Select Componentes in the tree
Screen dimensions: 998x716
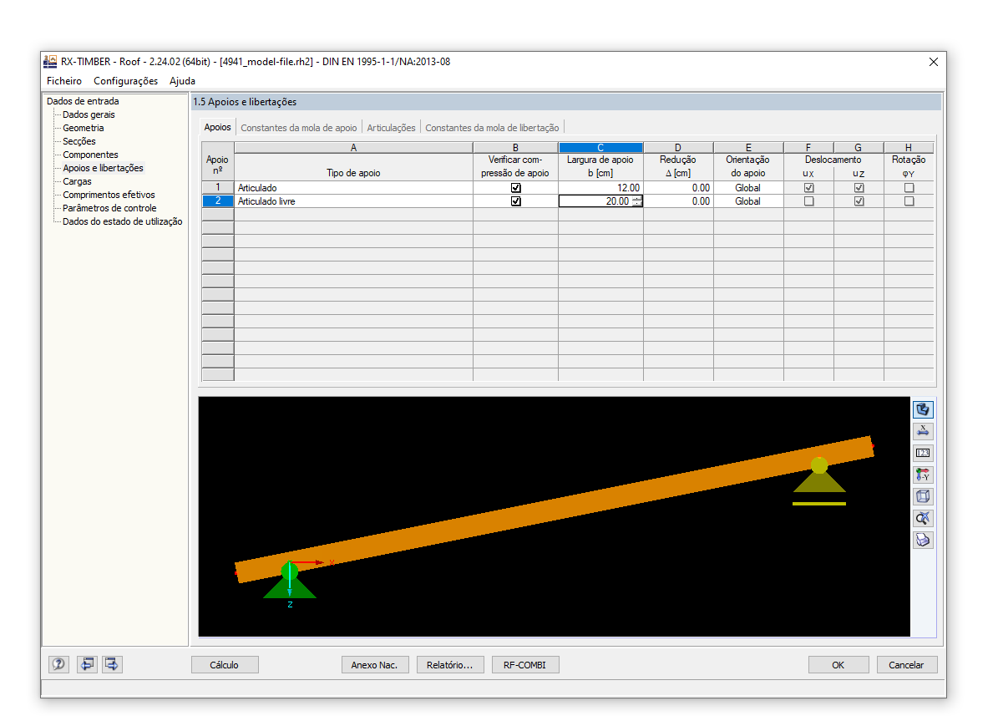[x=90, y=155]
